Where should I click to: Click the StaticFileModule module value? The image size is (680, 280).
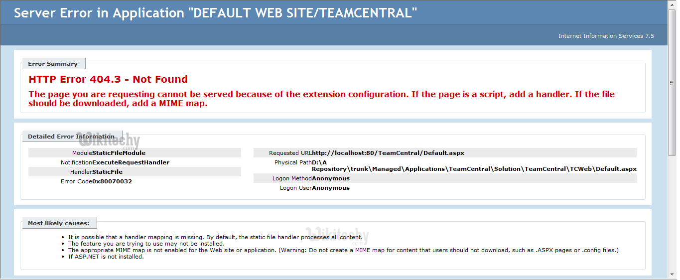pyautogui.click(x=119, y=153)
